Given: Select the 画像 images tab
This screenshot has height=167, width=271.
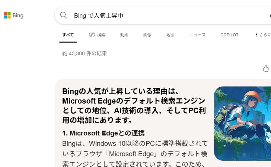Looking at the screenshot, I should (147, 35).
